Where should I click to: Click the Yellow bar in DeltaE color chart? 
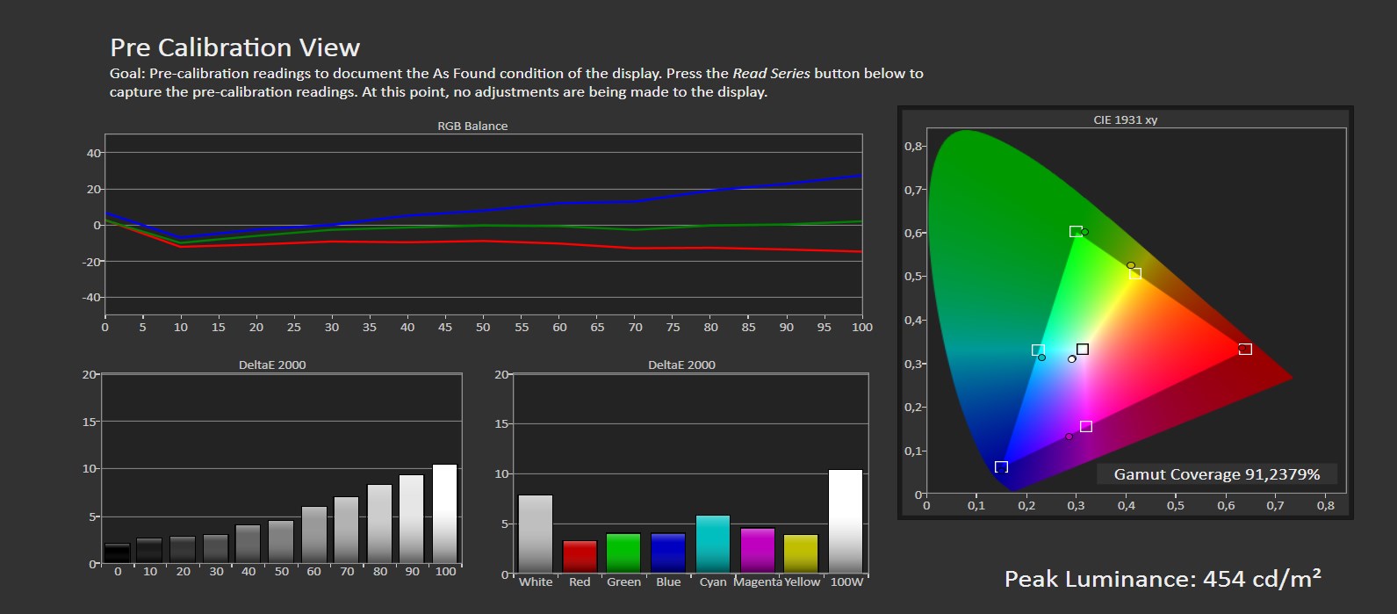801,553
